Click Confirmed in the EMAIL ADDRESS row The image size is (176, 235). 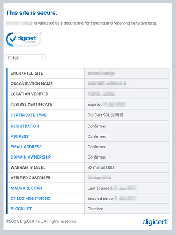[97, 147]
